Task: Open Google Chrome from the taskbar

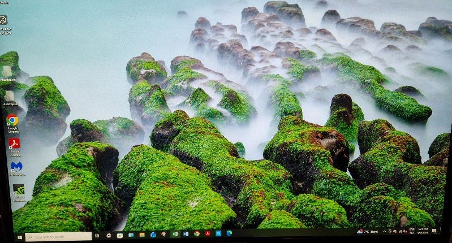Action: [x=197, y=233]
